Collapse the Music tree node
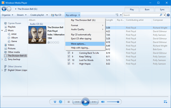171x108 pixels. coord(2,30)
